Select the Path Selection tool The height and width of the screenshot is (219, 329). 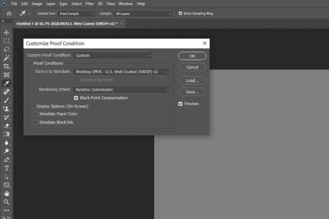point(7,177)
